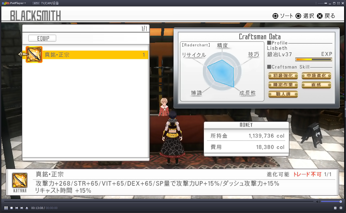
Task: Select the 初級強化 craftsman skill
Action: click(283, 76)
